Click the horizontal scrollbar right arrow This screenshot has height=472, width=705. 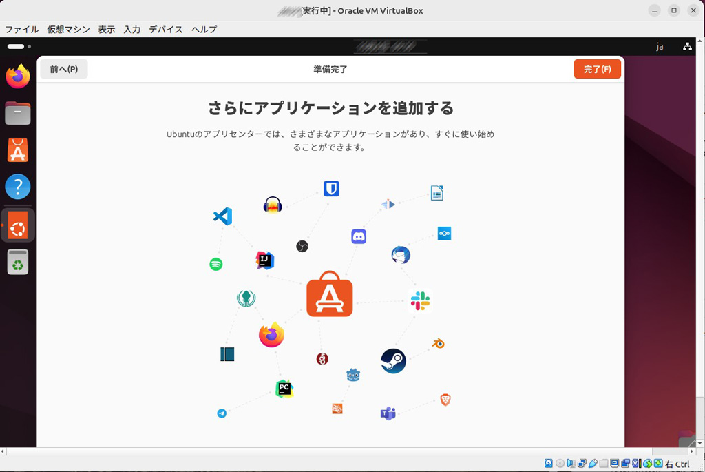pyautogui.click(x=693, y=451)
